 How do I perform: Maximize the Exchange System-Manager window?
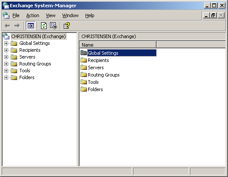click(214, 6)
